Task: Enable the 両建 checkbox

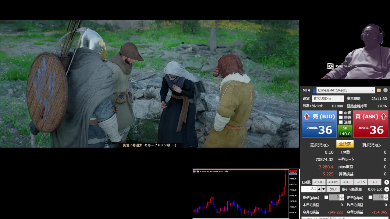Action: click(341, 113)
